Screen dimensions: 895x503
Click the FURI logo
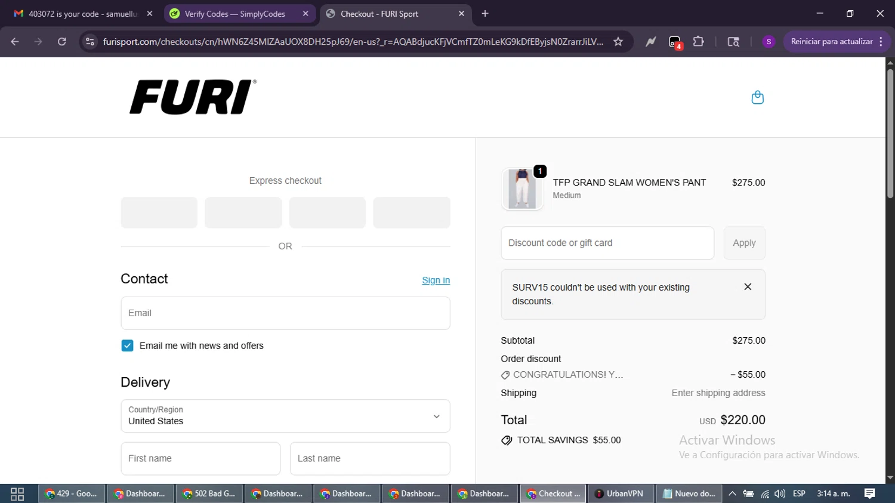pyautogui.click(x=193, y=97)
